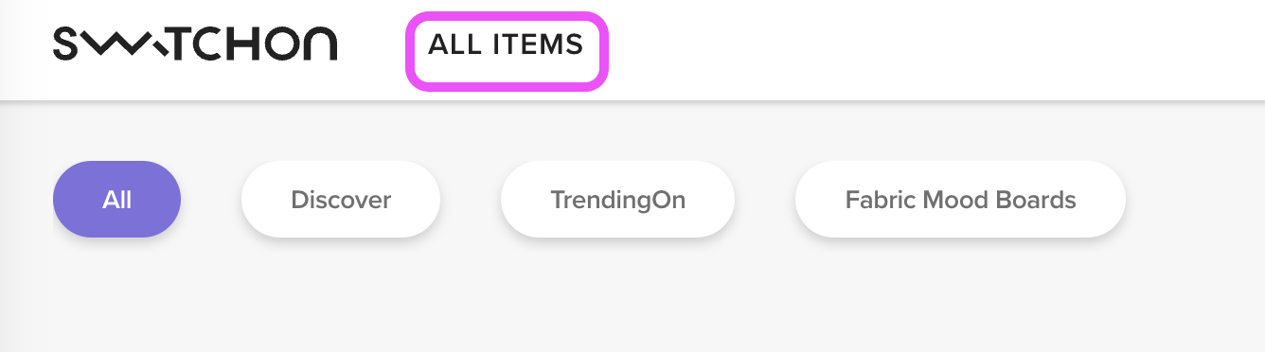Switch to the Discover filter

[x=341, y=200]
